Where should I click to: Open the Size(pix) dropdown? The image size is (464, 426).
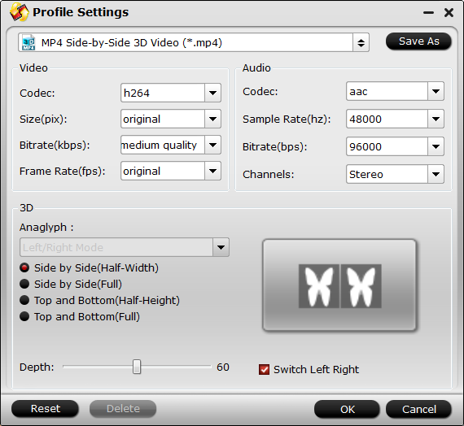tap(212, 119)
